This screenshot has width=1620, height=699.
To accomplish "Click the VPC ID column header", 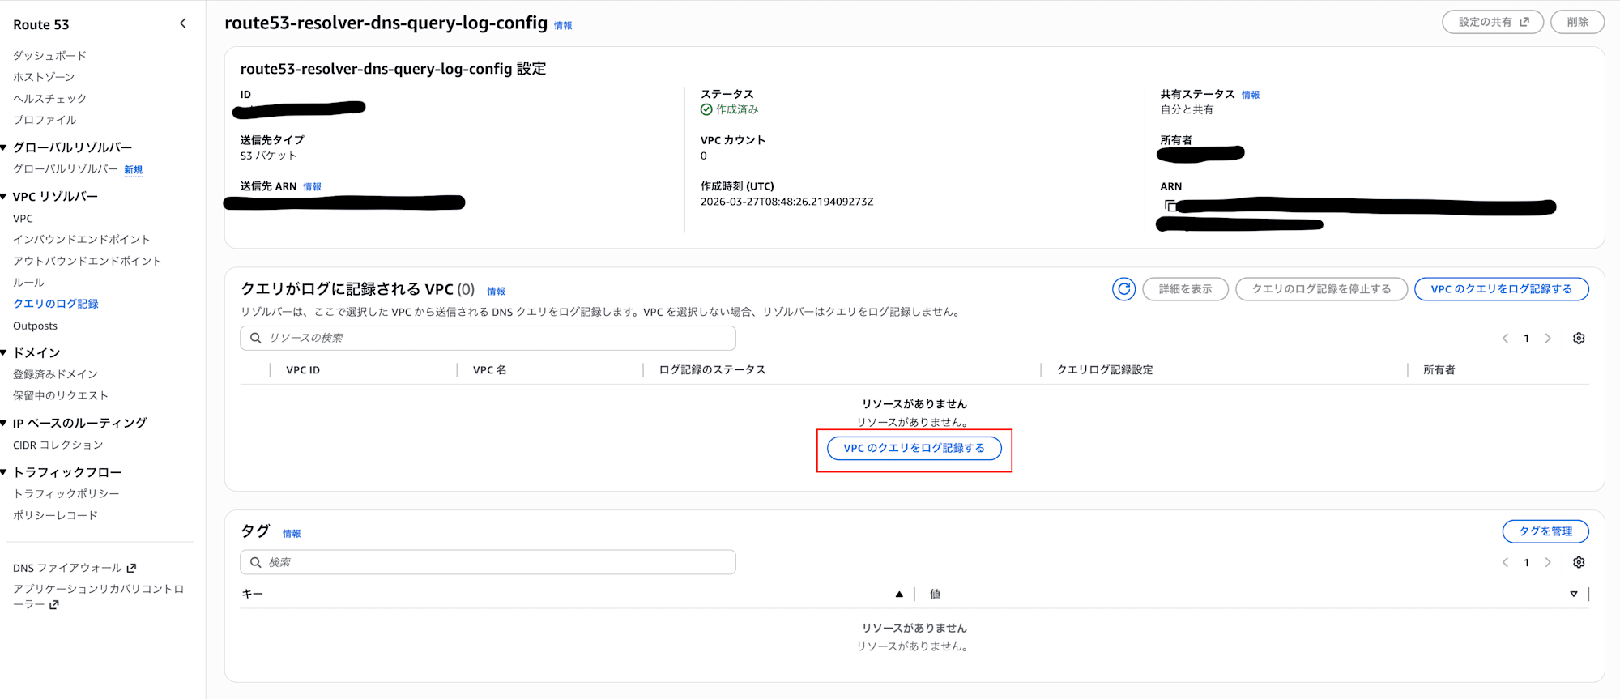I will [x=303, y=370].
